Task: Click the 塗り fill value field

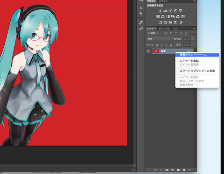Action: [187, 45]
